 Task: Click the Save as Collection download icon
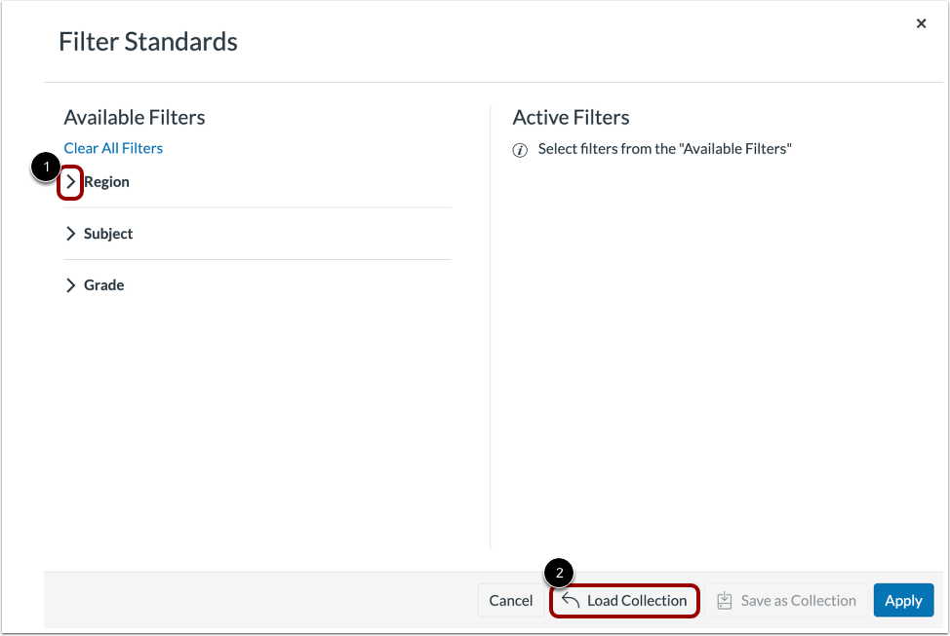[x=724, y=600]
